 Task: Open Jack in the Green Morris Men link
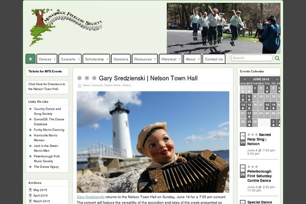click(x=46, y=148)
